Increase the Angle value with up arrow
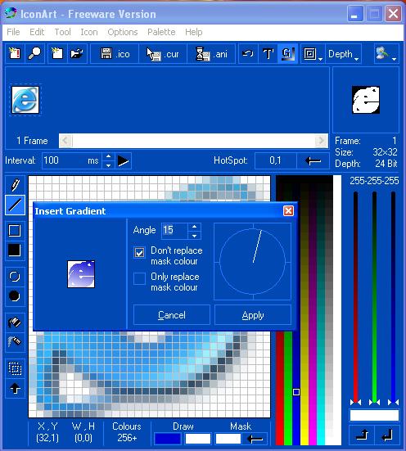 pos(195,227)
